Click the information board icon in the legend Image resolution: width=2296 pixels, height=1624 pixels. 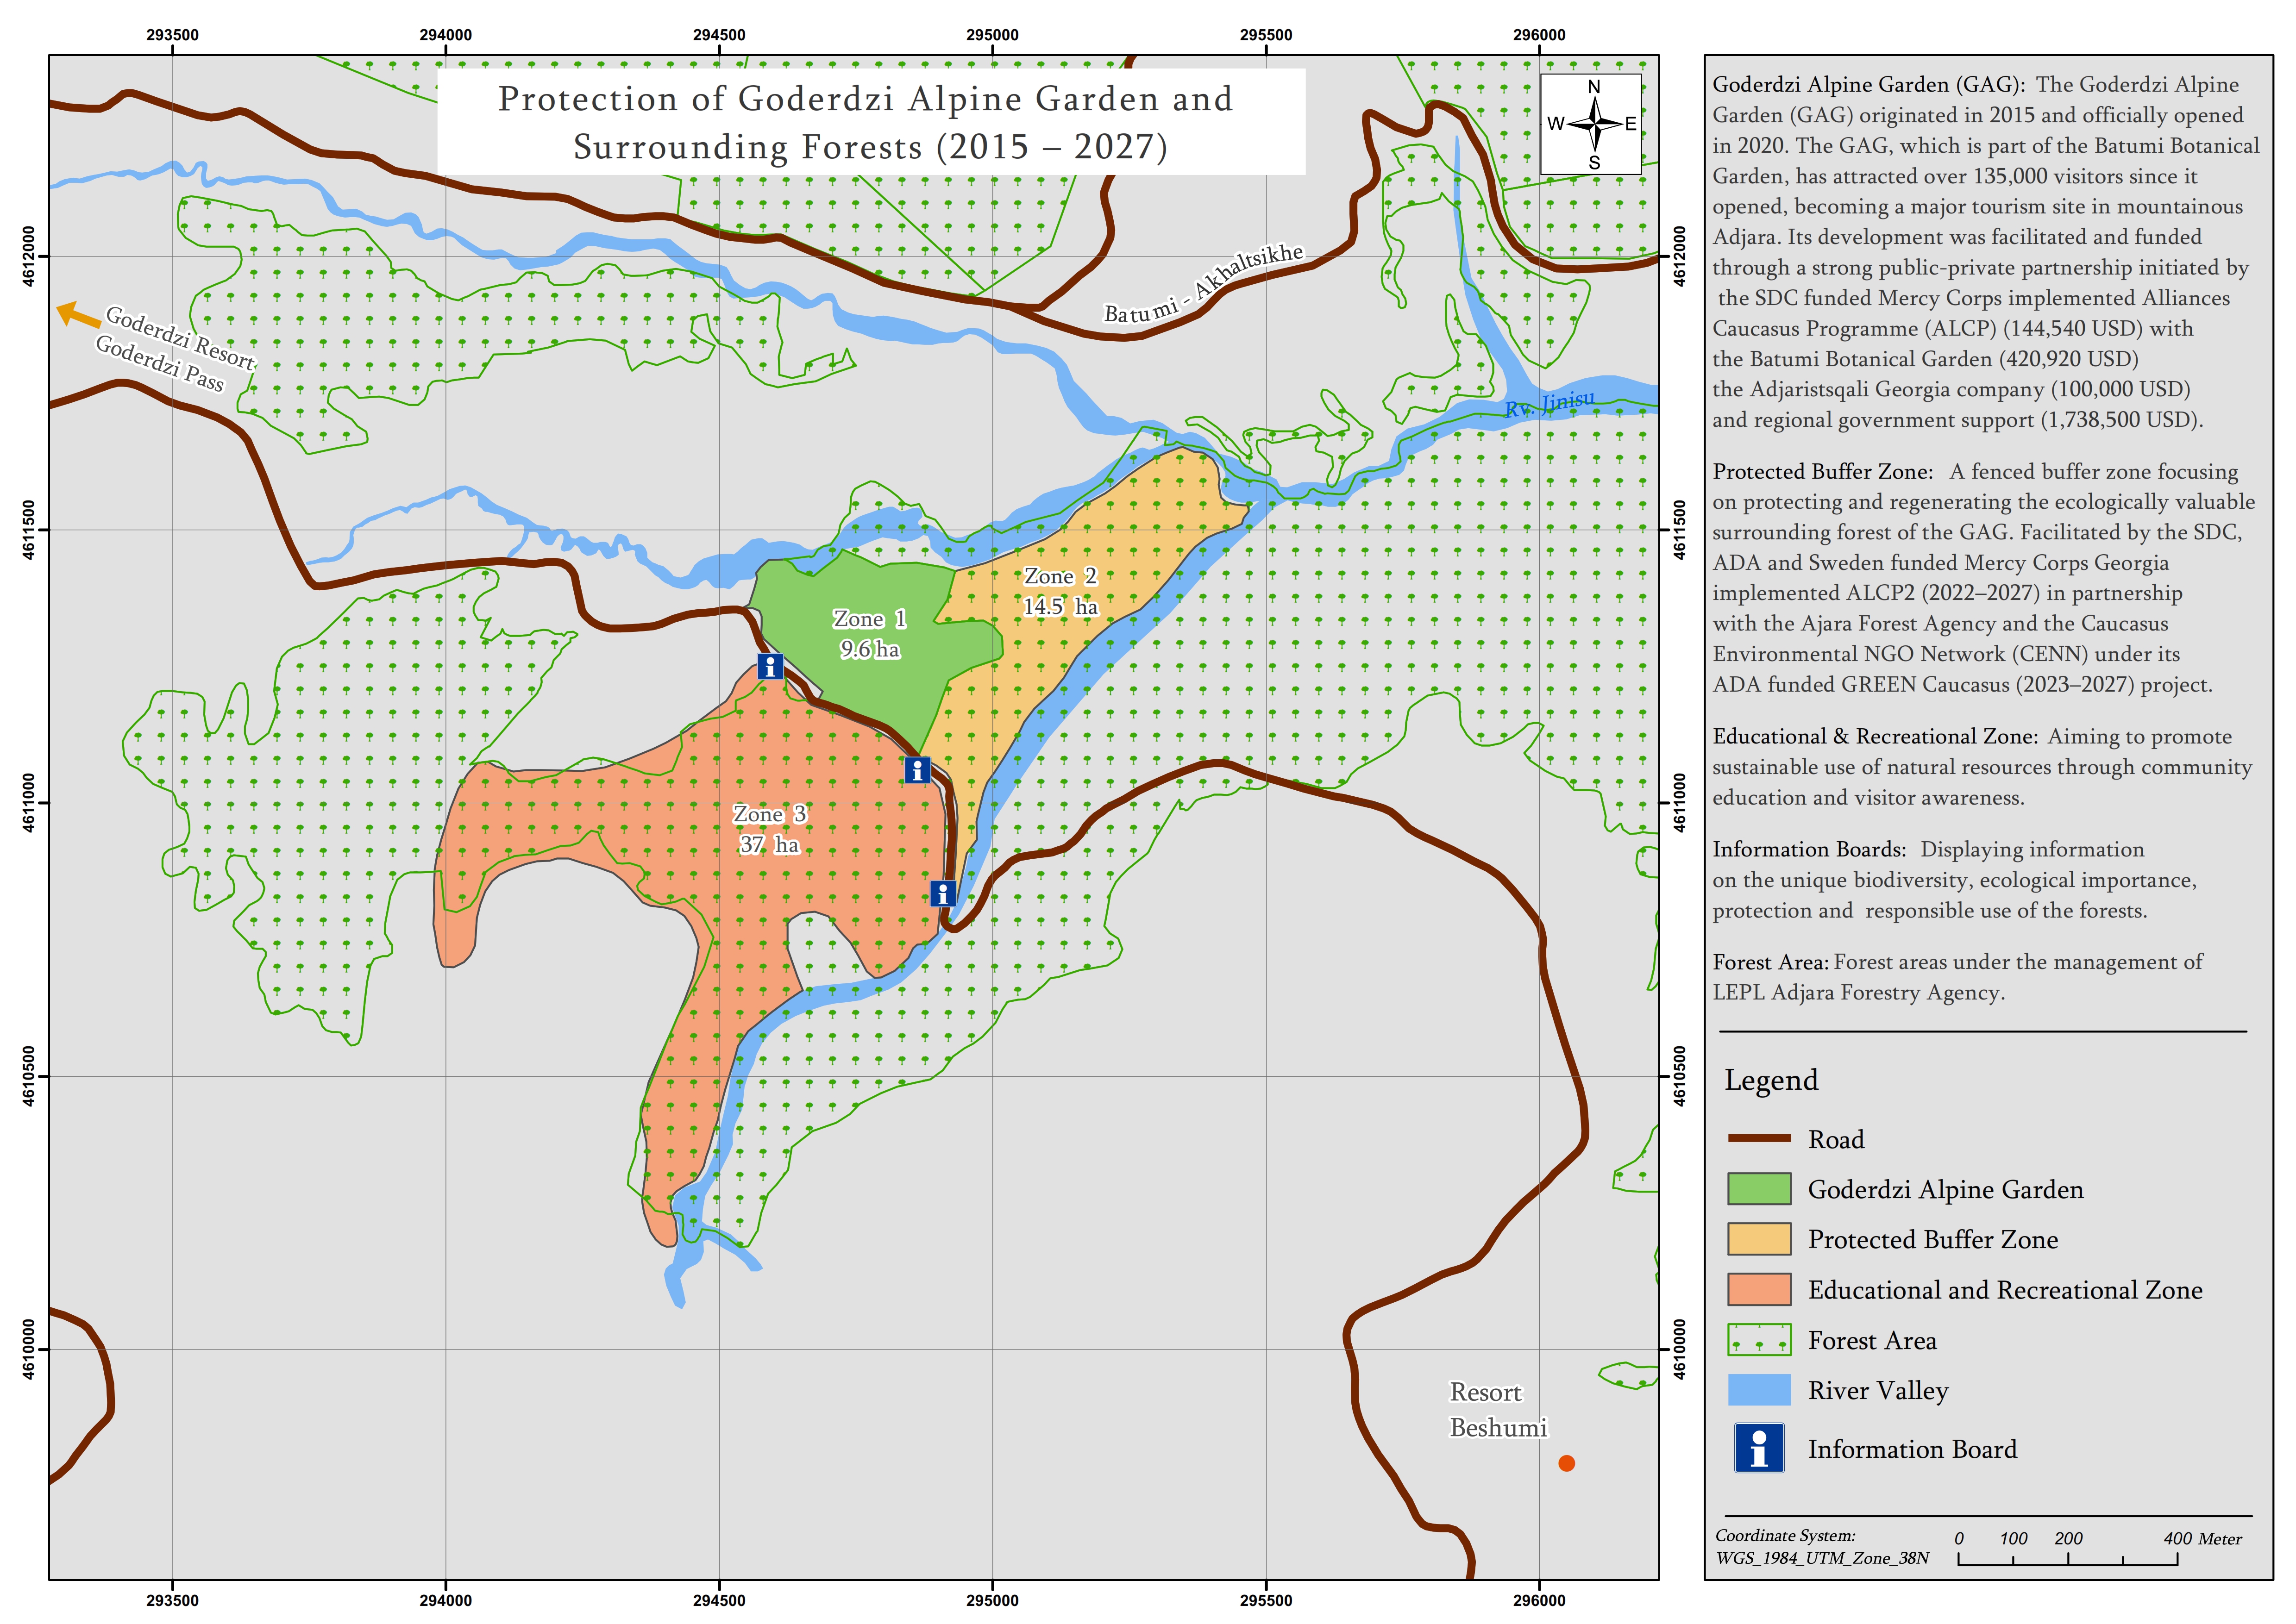[1759, 1448]
